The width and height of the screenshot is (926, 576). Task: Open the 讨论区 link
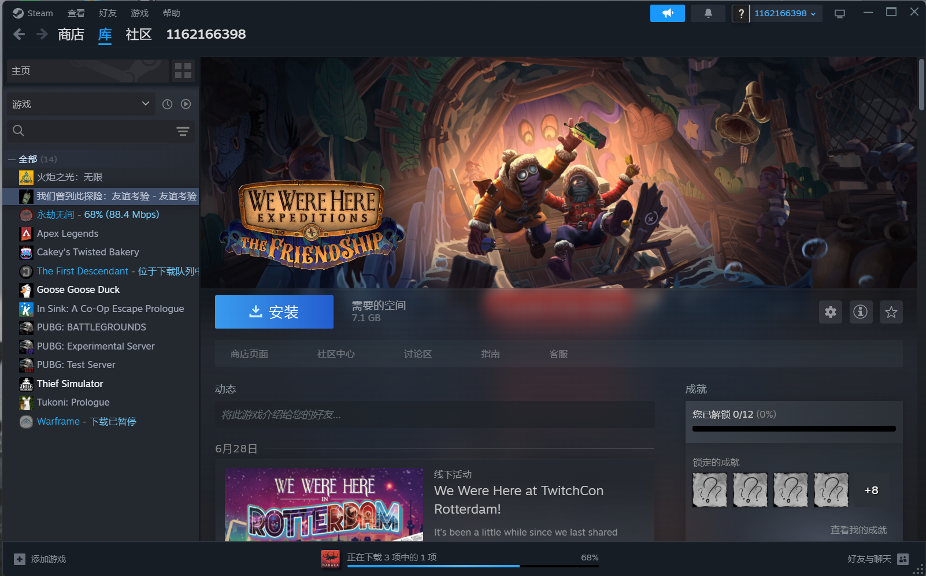point(417,354)
